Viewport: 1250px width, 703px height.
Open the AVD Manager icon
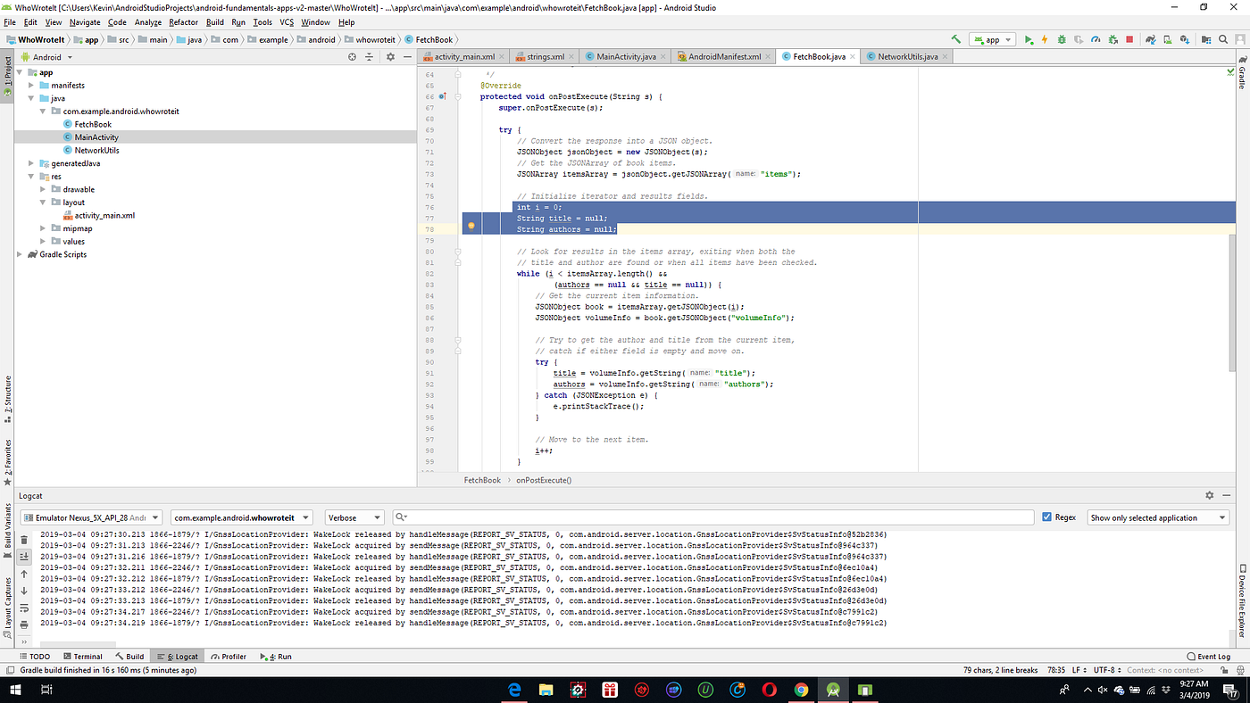1166,39
